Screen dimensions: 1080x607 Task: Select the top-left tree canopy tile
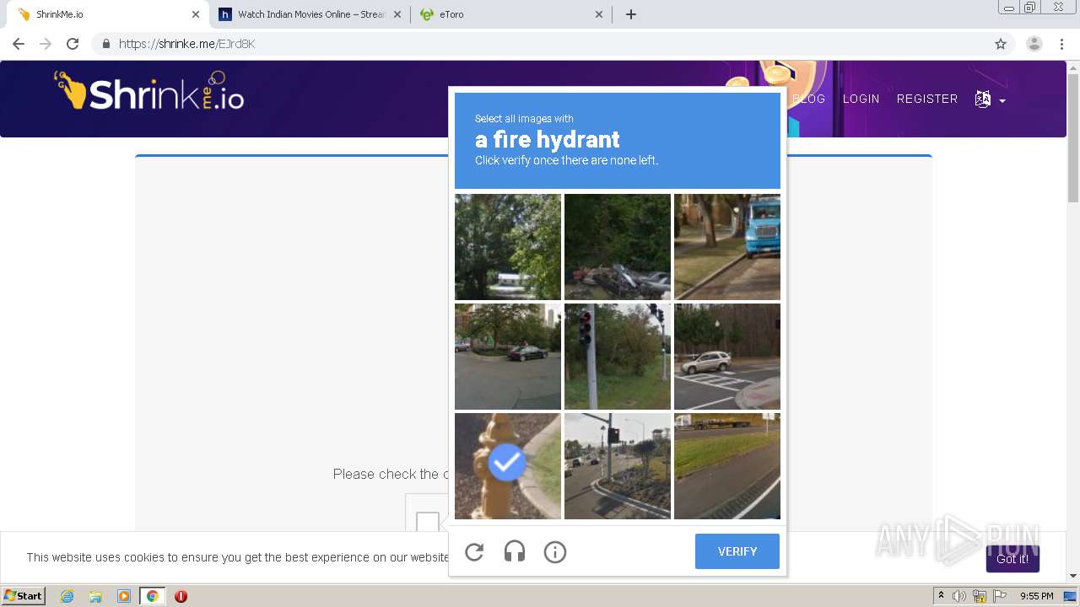tap(508, 247)
